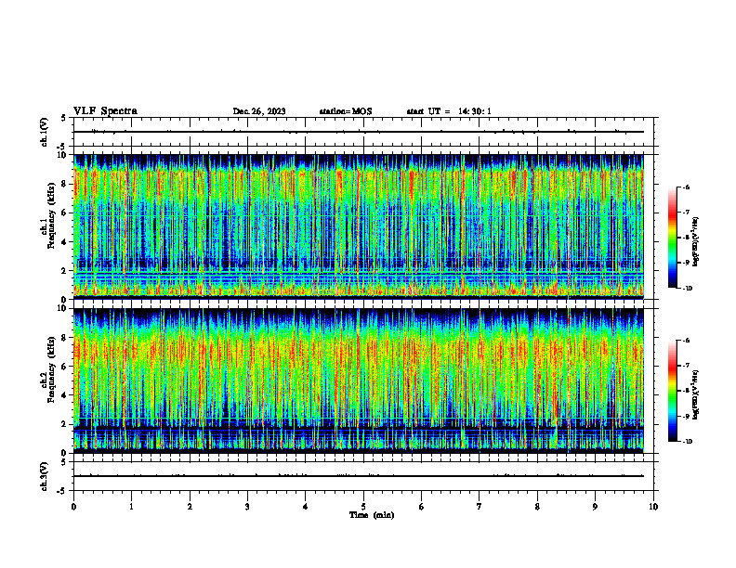
Task: Click the "-5" volt tick on the ch.3(V) axis
Action: point(61,491)
